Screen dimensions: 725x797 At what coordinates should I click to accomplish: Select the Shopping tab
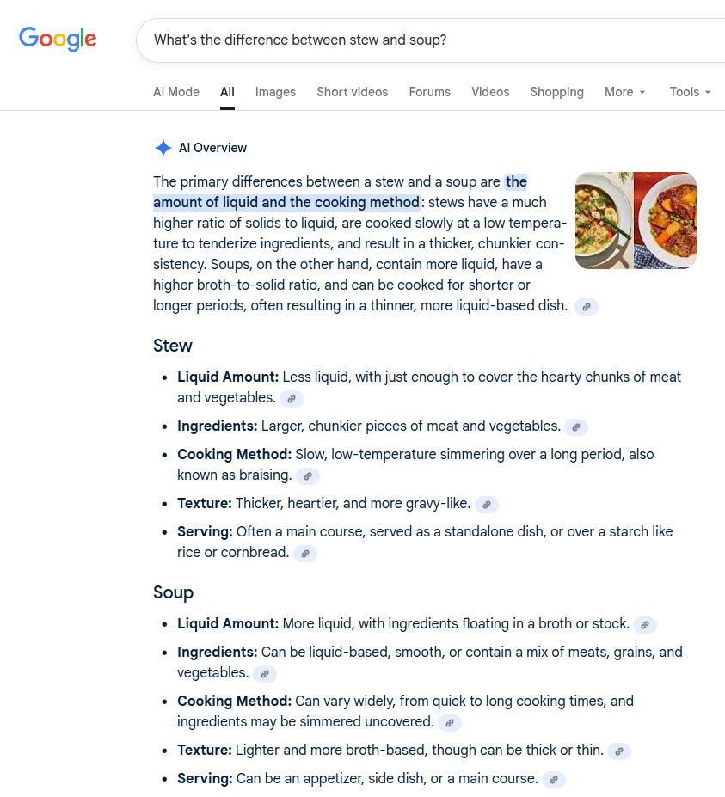[x=556, y=92]
